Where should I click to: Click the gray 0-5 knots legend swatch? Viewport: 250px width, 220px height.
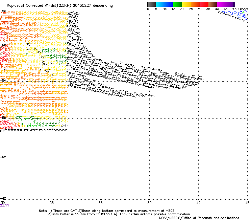pos(151,4)
